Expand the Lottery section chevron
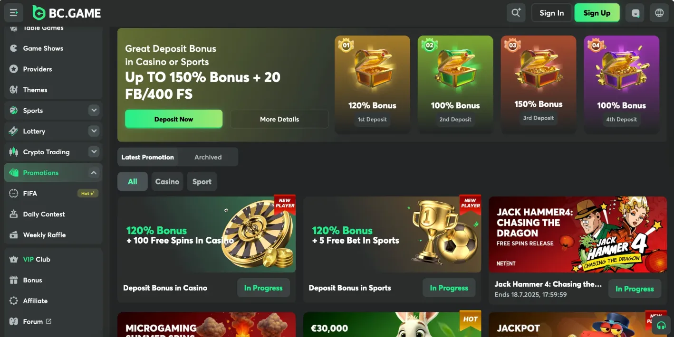 (x=94, y=131)
